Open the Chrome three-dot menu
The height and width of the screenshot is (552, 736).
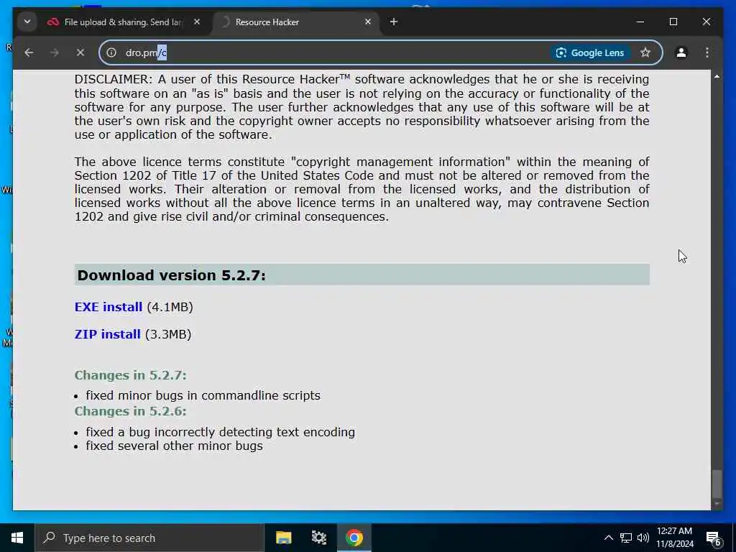(707, 52)
